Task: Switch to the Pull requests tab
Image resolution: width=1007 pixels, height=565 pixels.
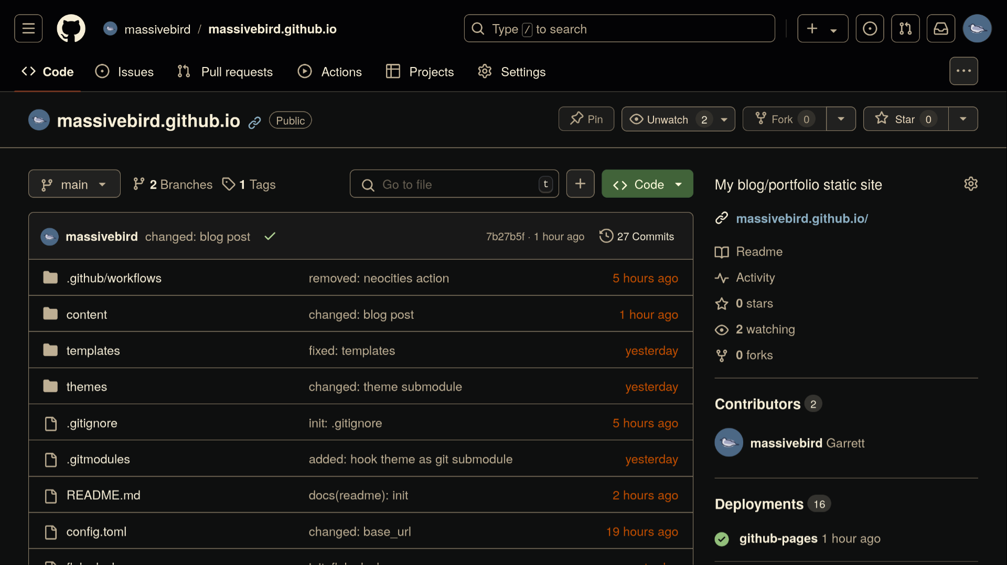Action: pos(225,72)
